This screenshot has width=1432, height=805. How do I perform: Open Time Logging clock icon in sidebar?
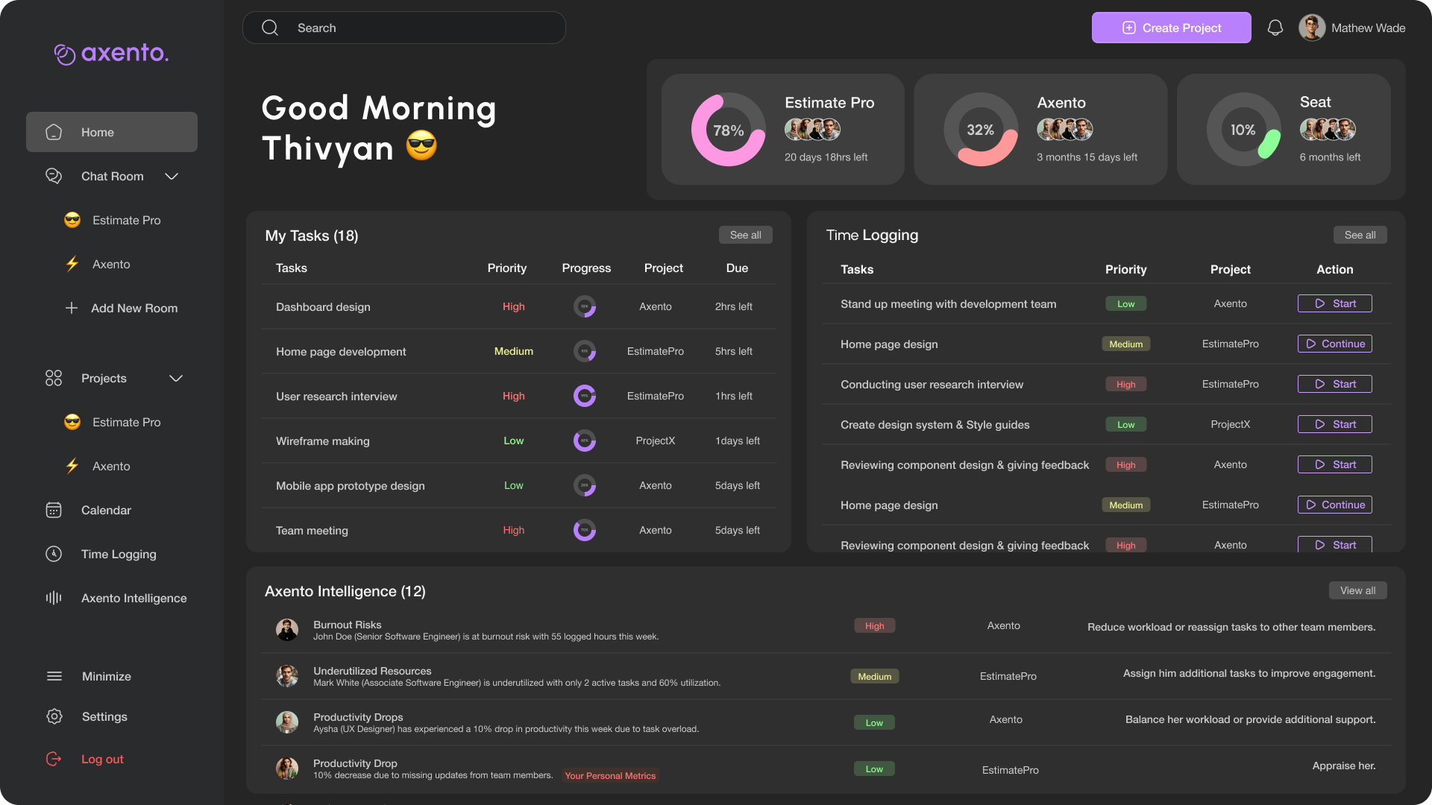click(54, 554)
